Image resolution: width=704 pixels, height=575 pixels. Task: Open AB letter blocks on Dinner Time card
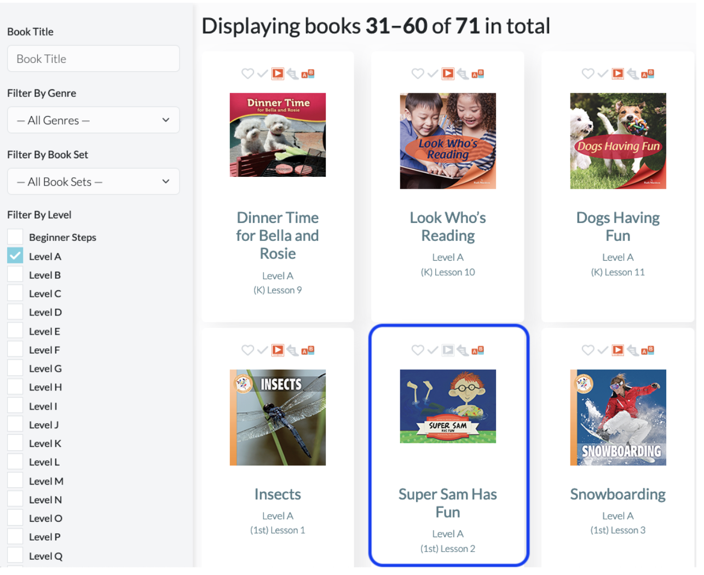point(308,73)
